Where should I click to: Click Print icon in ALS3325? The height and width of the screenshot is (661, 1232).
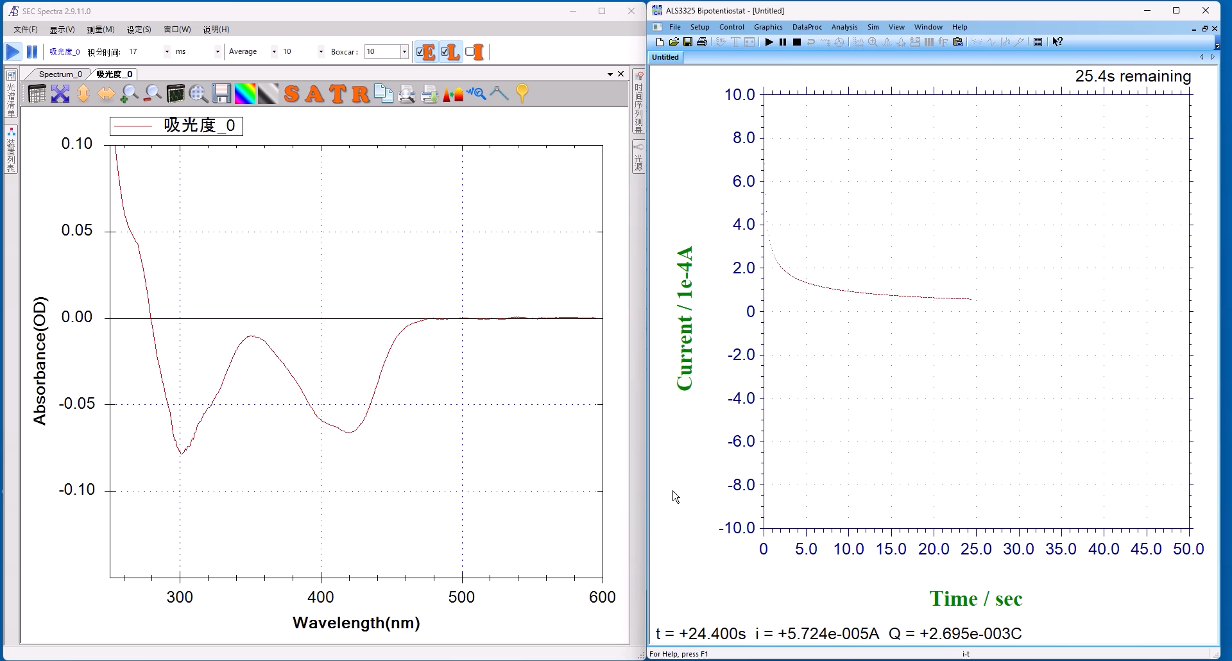click(702, 42)
